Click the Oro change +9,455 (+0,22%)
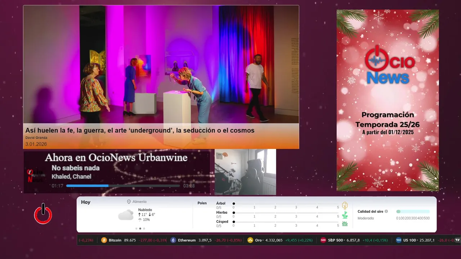Screen dimensions: 461x259 299,240
